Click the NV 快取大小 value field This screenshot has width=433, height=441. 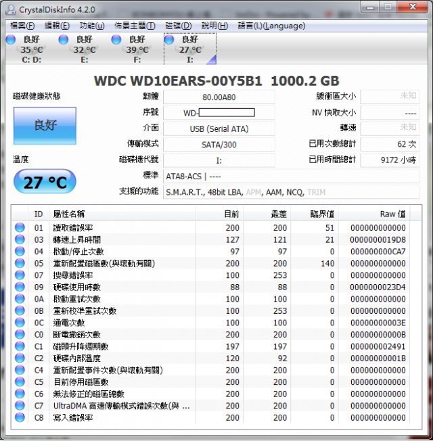coord(390,113)
